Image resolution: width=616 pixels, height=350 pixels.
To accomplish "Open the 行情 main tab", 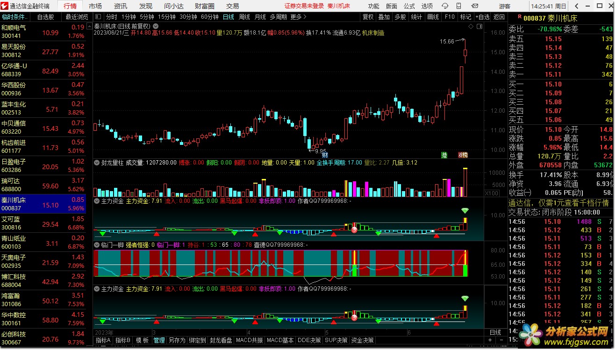I will click(70, 6).
